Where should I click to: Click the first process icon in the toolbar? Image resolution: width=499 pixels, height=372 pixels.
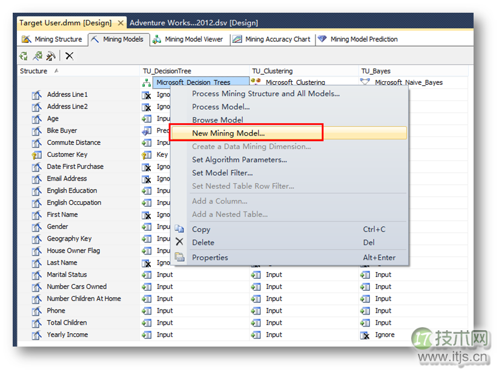(x=23, y=56)
